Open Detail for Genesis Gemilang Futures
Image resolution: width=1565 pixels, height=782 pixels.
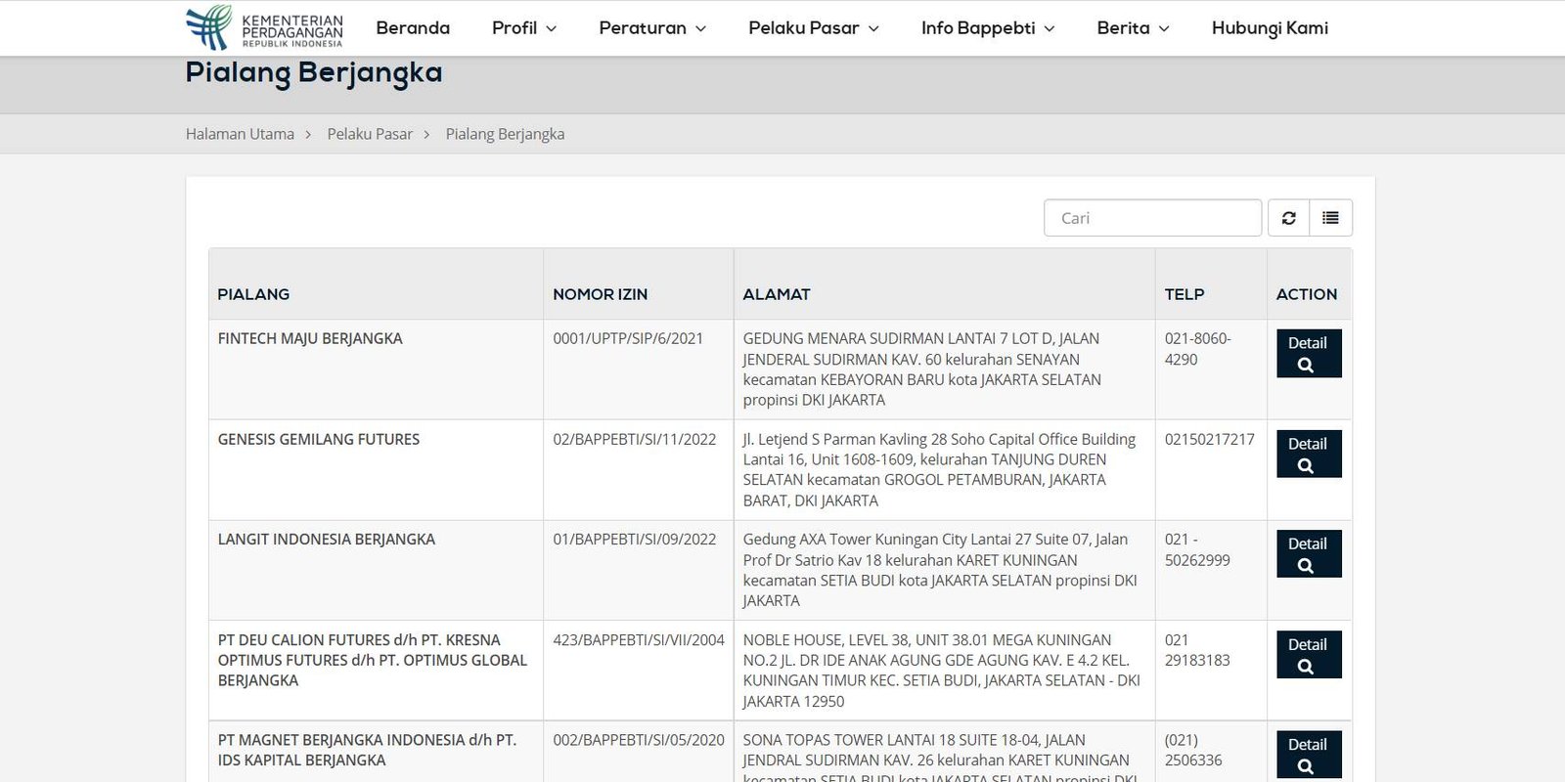pyautogui.click(x=1309, y=454)
